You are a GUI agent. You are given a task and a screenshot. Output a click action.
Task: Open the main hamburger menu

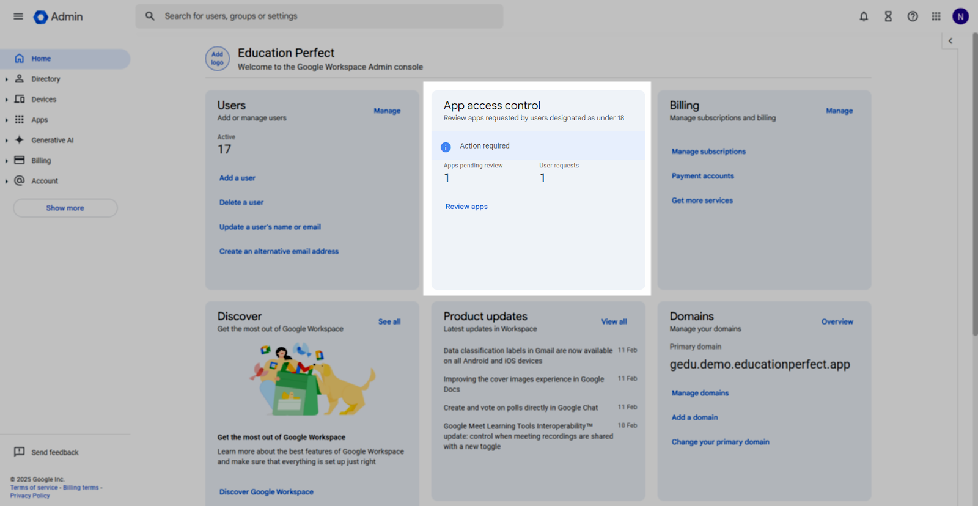point(18,16)
